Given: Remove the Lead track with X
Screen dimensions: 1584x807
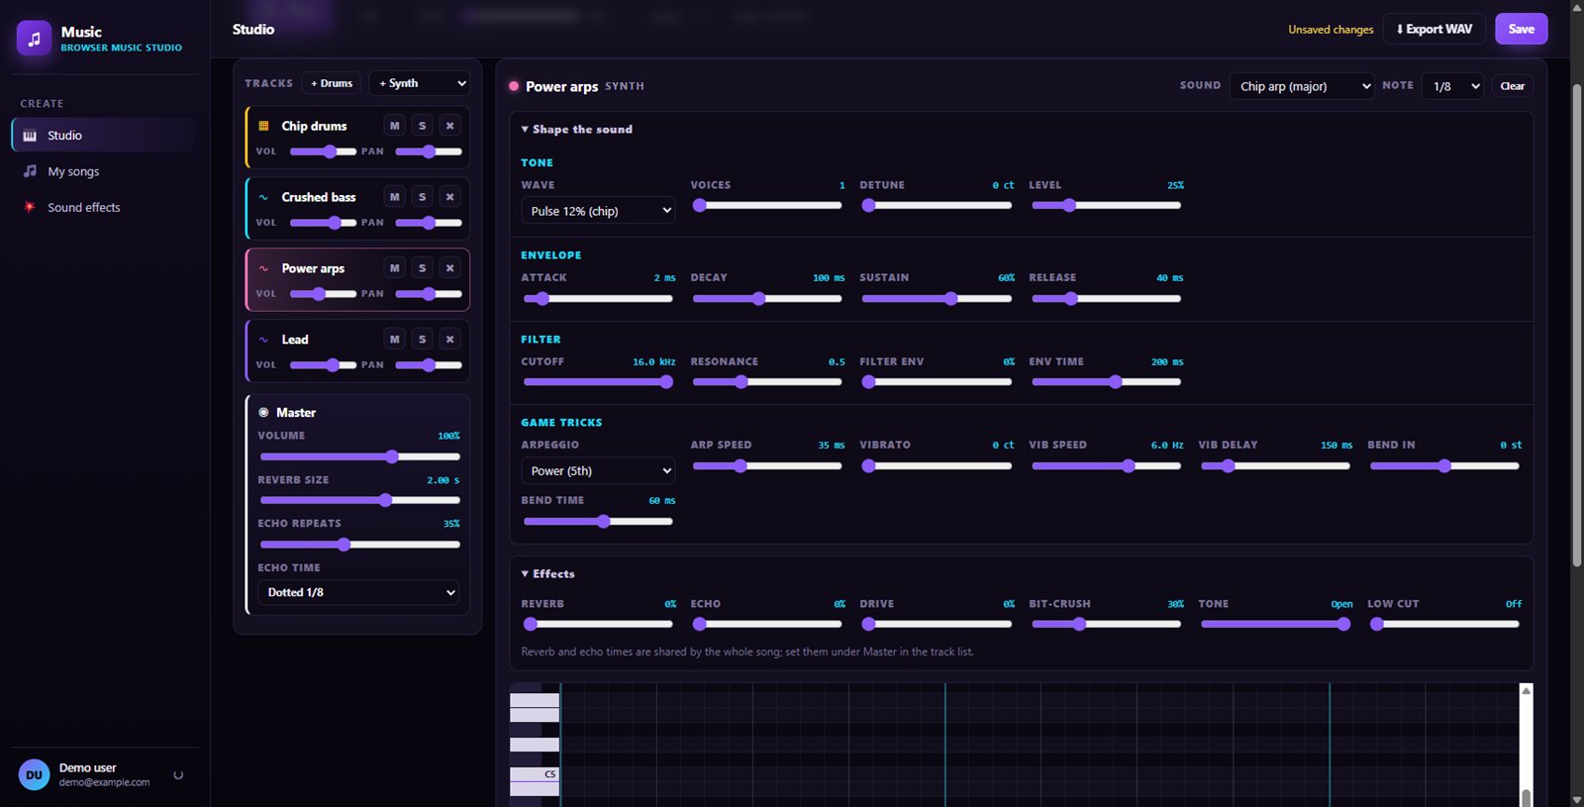Looking at the screenshot, I should tap(449, 340).
